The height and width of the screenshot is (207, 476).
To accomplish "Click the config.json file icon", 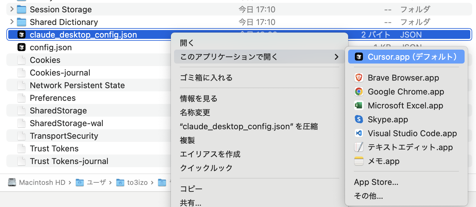I will click(21, 47).
